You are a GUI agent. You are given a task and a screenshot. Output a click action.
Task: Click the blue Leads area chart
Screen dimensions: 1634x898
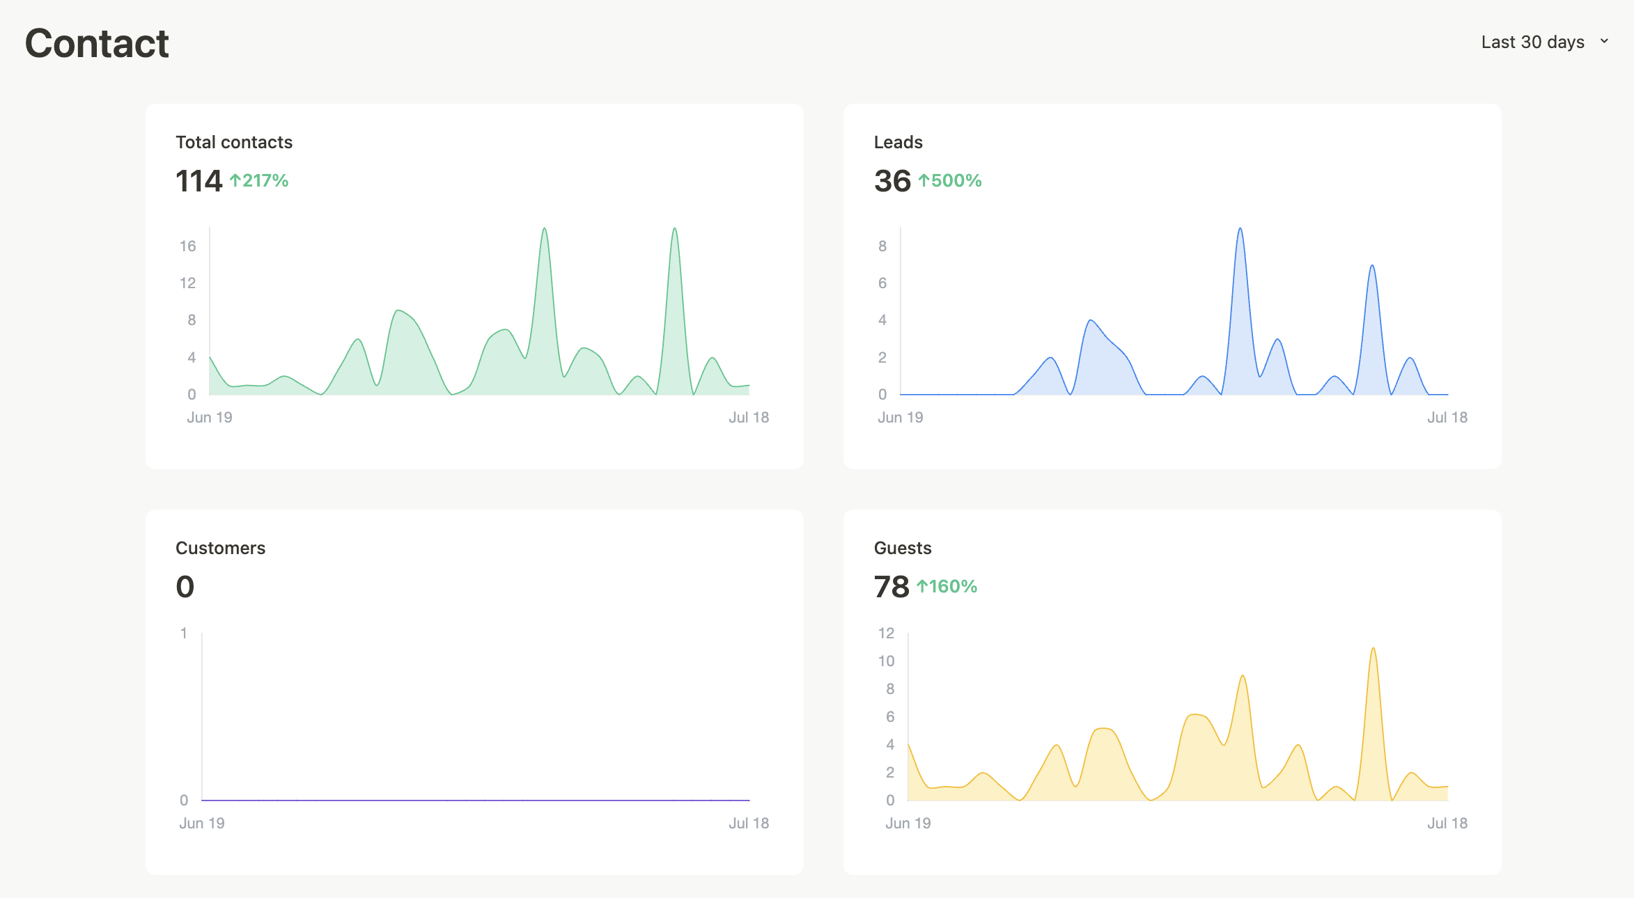coord(1174,312)
